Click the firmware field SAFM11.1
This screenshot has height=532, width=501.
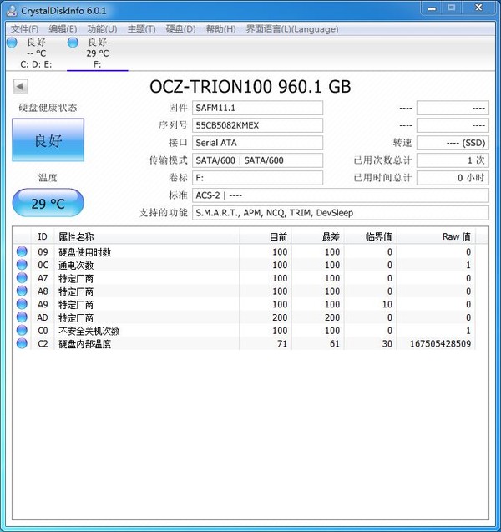[x=257, y=108]
